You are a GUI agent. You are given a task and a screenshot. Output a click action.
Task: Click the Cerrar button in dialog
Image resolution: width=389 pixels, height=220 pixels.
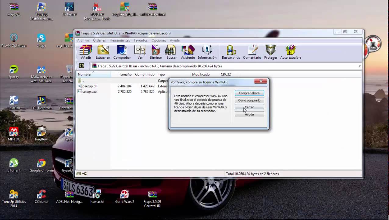point(249,107)
